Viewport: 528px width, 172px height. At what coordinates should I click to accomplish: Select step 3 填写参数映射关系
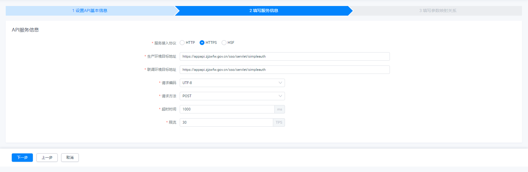pyautogui.click(x=438, y=11)
